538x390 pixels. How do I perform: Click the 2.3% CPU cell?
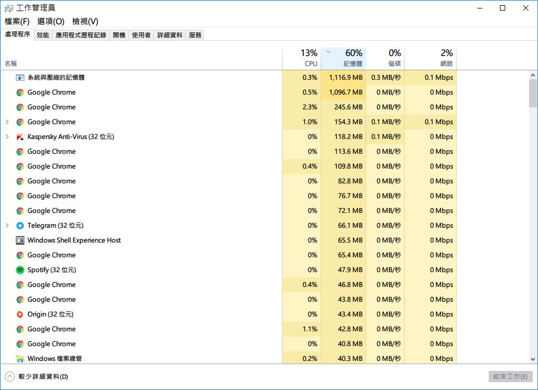click(302, 107)
